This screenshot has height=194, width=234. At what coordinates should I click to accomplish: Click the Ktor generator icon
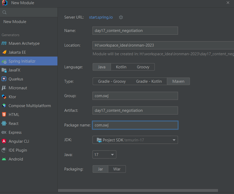click(4, 97)
